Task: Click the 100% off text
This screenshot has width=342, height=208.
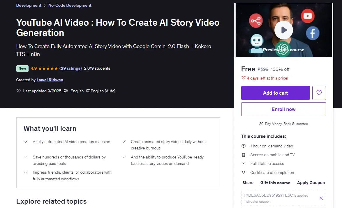Action: [280, 69]
